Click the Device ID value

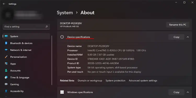[x=111, y=59]
